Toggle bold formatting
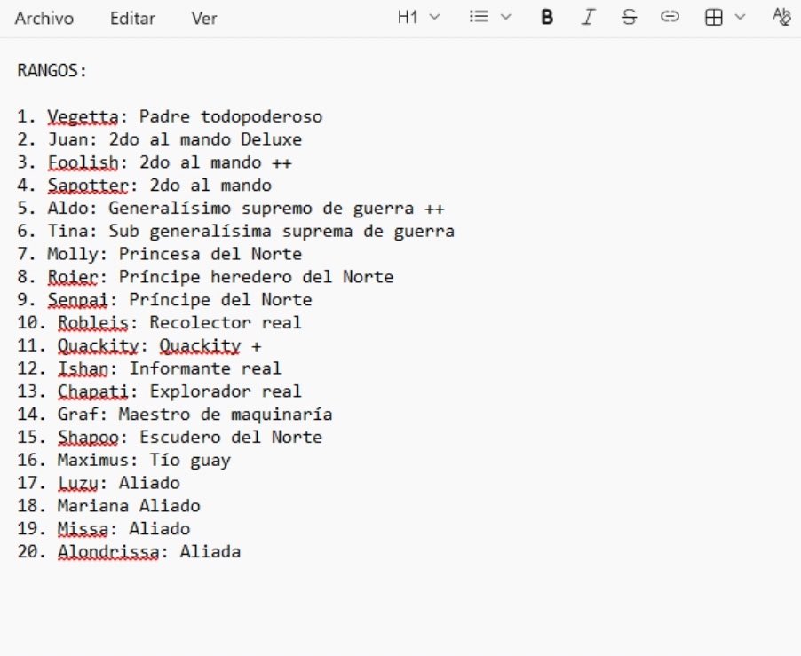This screenshot has height=656, width=801. 547,18
